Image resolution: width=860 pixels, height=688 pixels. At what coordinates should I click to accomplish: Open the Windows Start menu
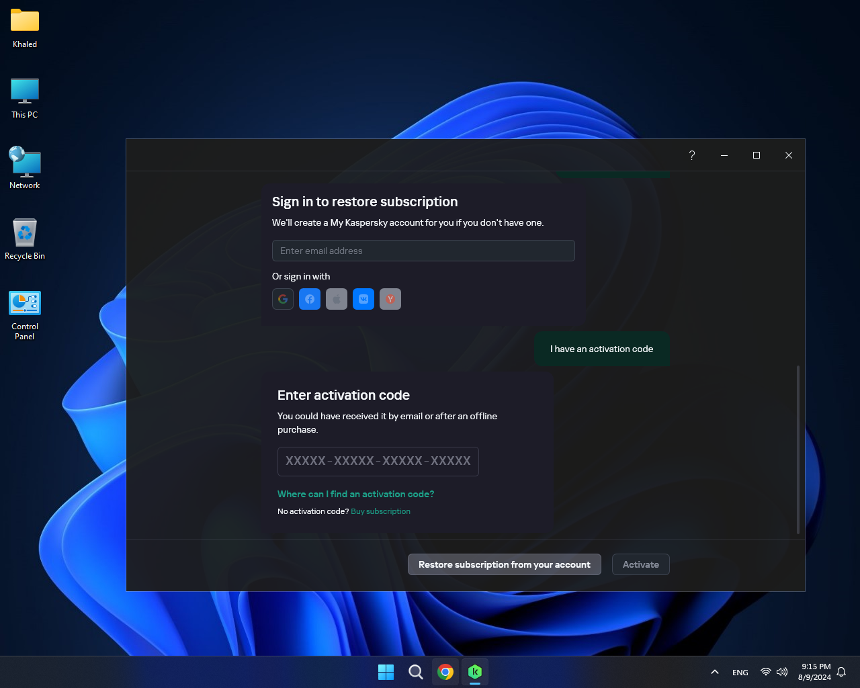coord(386,672)
